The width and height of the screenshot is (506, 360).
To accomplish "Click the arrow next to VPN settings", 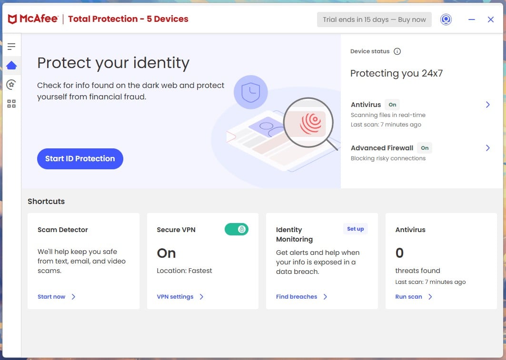I will pos(201,297).
